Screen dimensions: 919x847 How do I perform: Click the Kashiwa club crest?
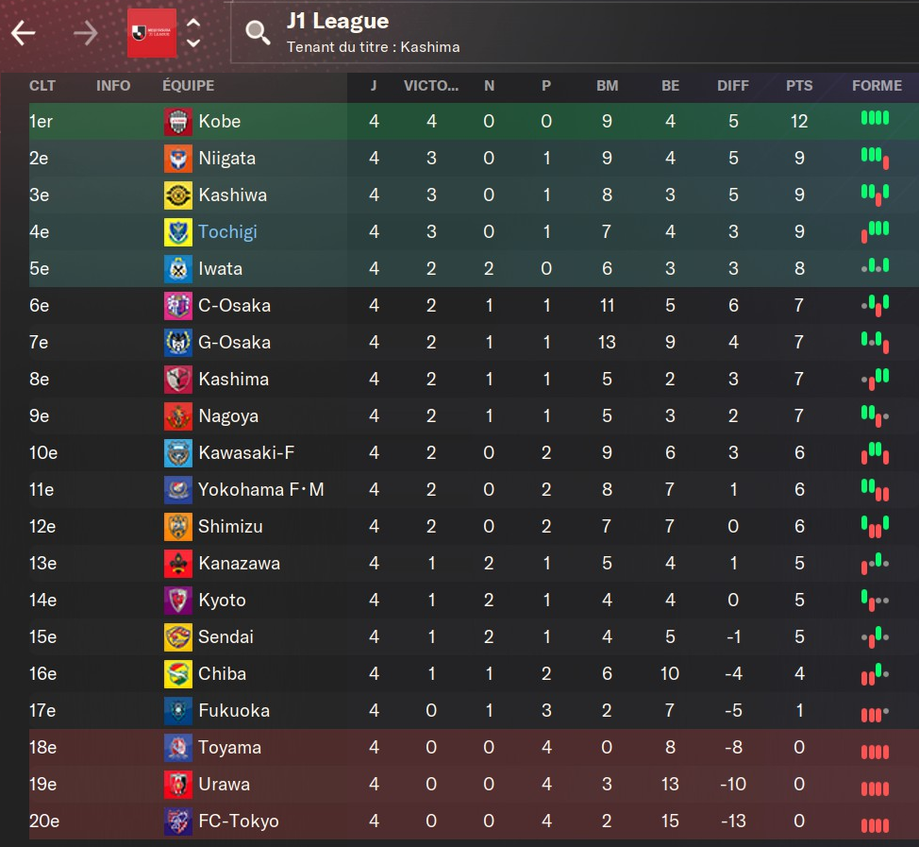[x=178, y=195]
